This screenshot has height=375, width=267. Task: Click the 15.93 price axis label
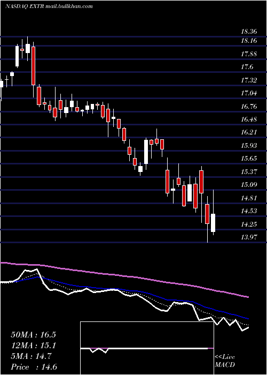(x=249, y=146)
